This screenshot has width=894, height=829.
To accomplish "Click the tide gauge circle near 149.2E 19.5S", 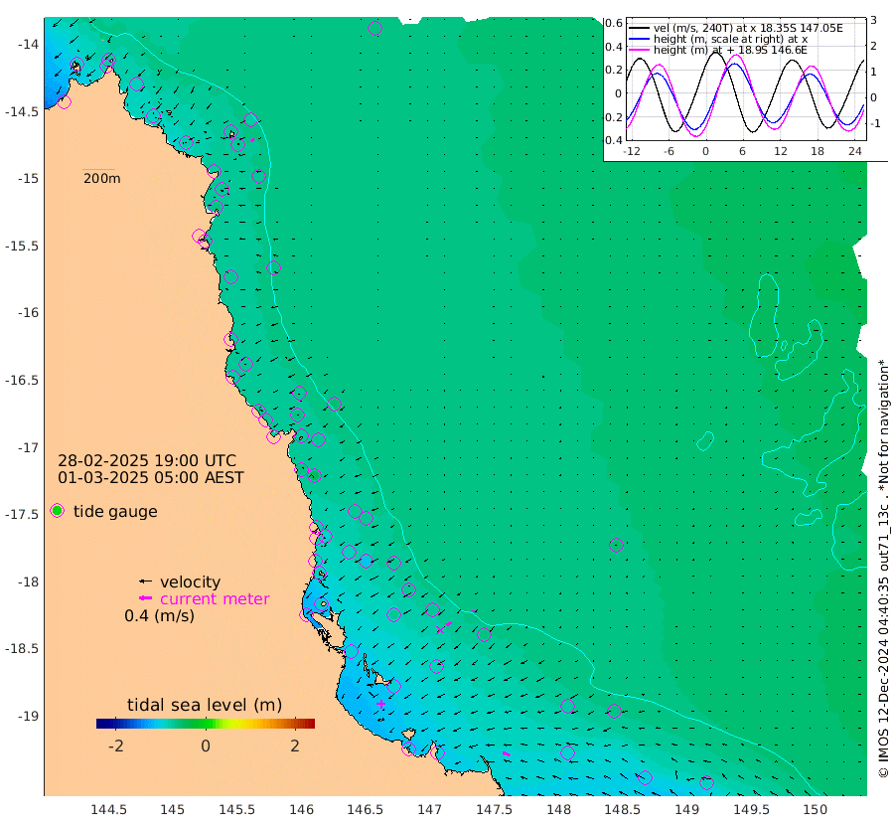I will (x=706, y=783).
